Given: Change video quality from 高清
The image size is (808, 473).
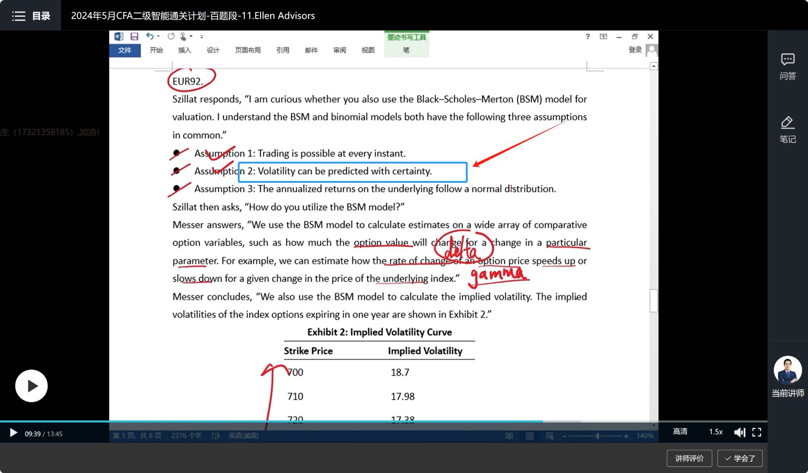Looking at the screenshot, I should (680, 432).
